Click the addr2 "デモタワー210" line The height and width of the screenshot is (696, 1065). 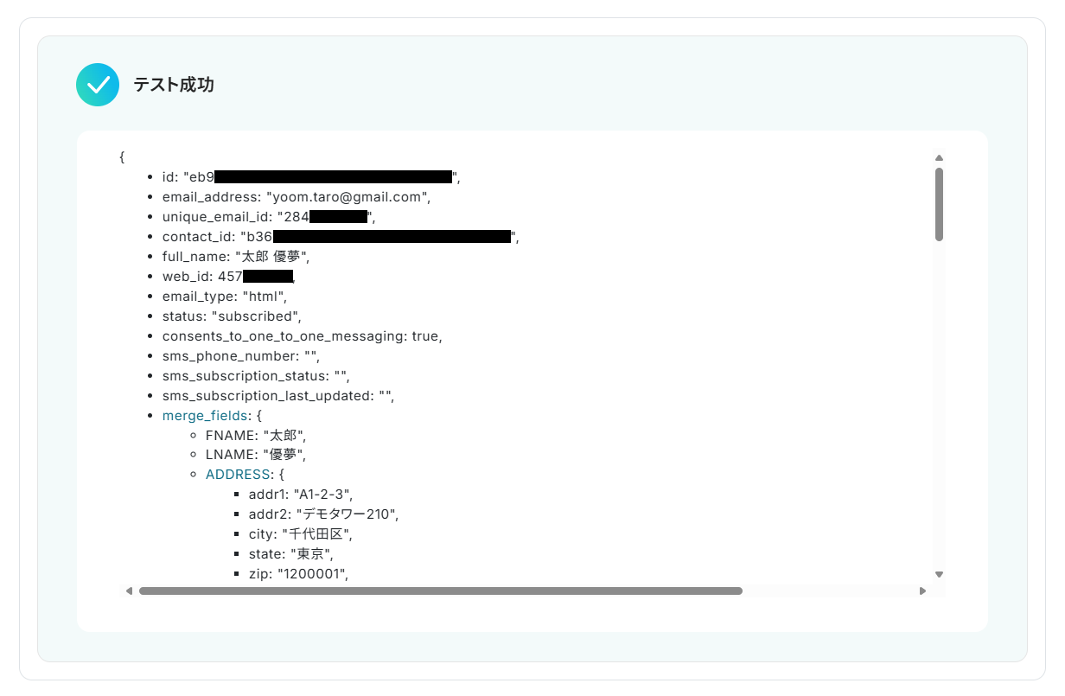323,514
